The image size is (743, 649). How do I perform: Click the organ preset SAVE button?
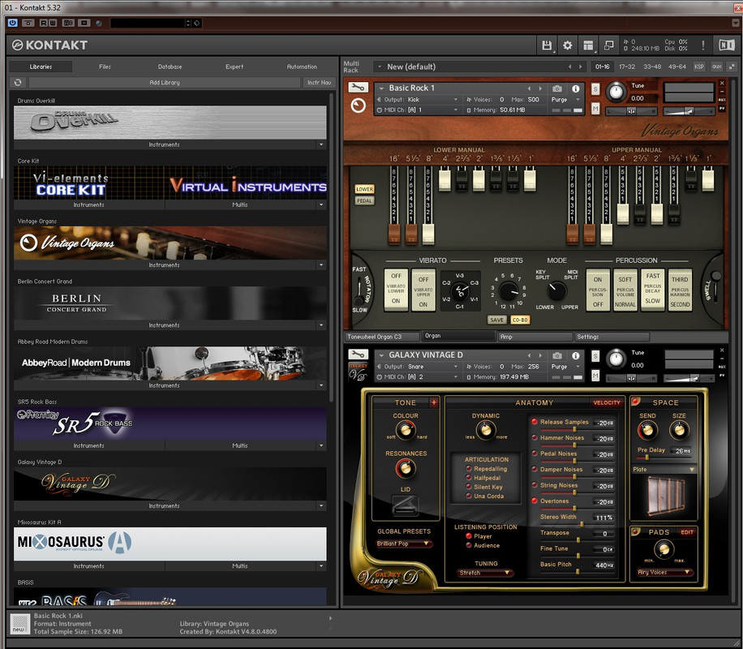pos(496,320)
